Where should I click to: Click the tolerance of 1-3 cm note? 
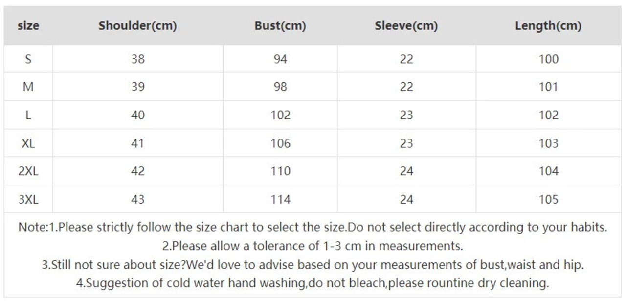pos(313,246)
